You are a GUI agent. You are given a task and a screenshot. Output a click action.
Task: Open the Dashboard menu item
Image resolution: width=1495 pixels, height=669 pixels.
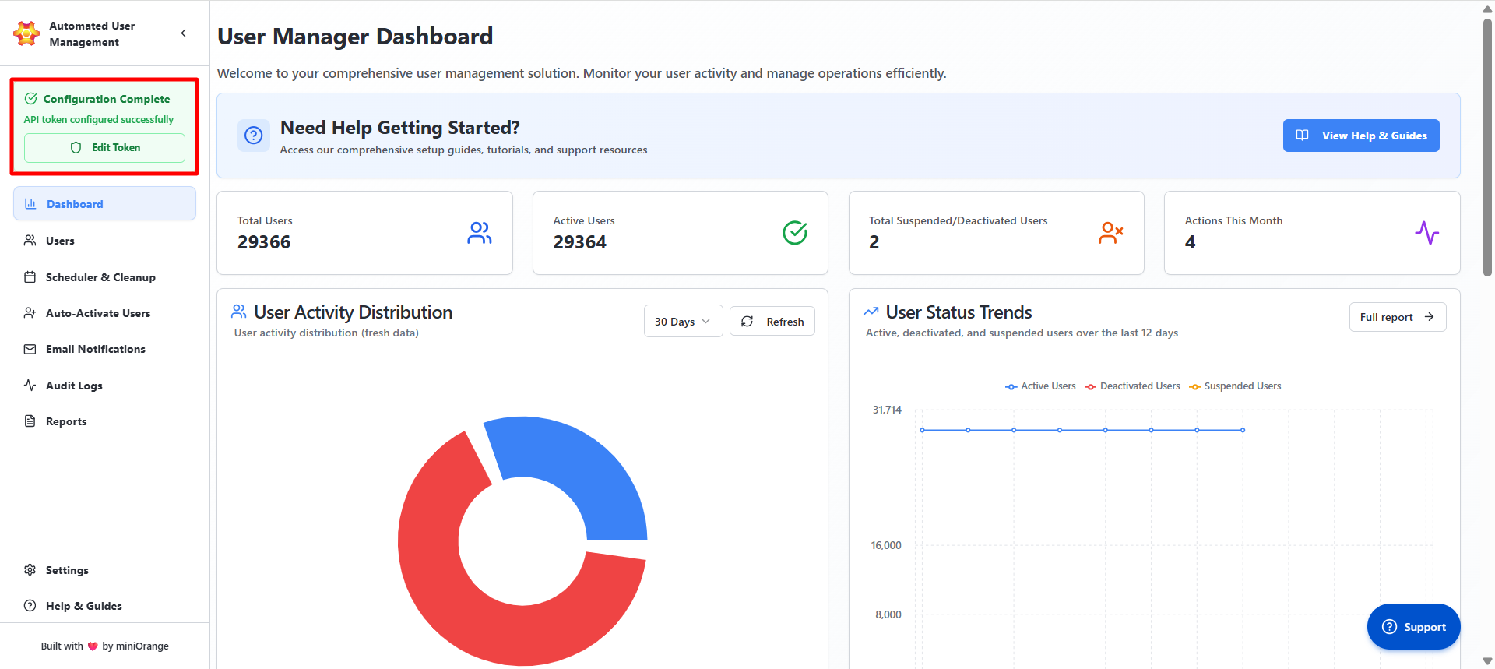pos(104,204)
